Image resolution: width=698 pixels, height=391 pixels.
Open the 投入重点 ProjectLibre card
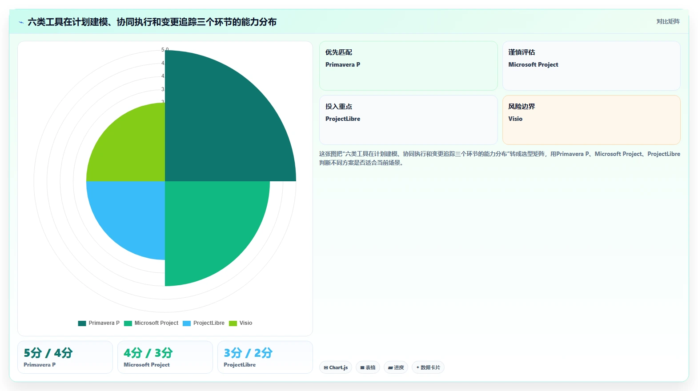point(409,120)
